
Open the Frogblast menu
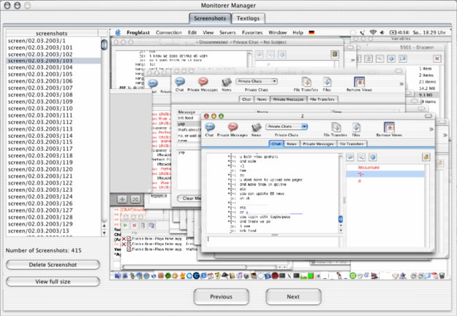[138, 33]
